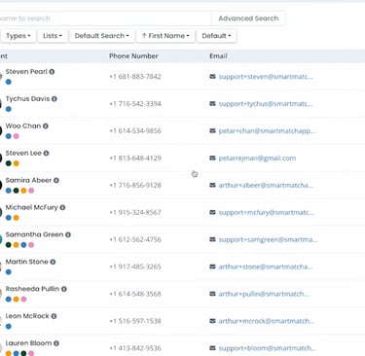Open the Lists dropdown filter
Viewport: 365px width, 356px height.
pyautogui.click(x=53, y=36)
